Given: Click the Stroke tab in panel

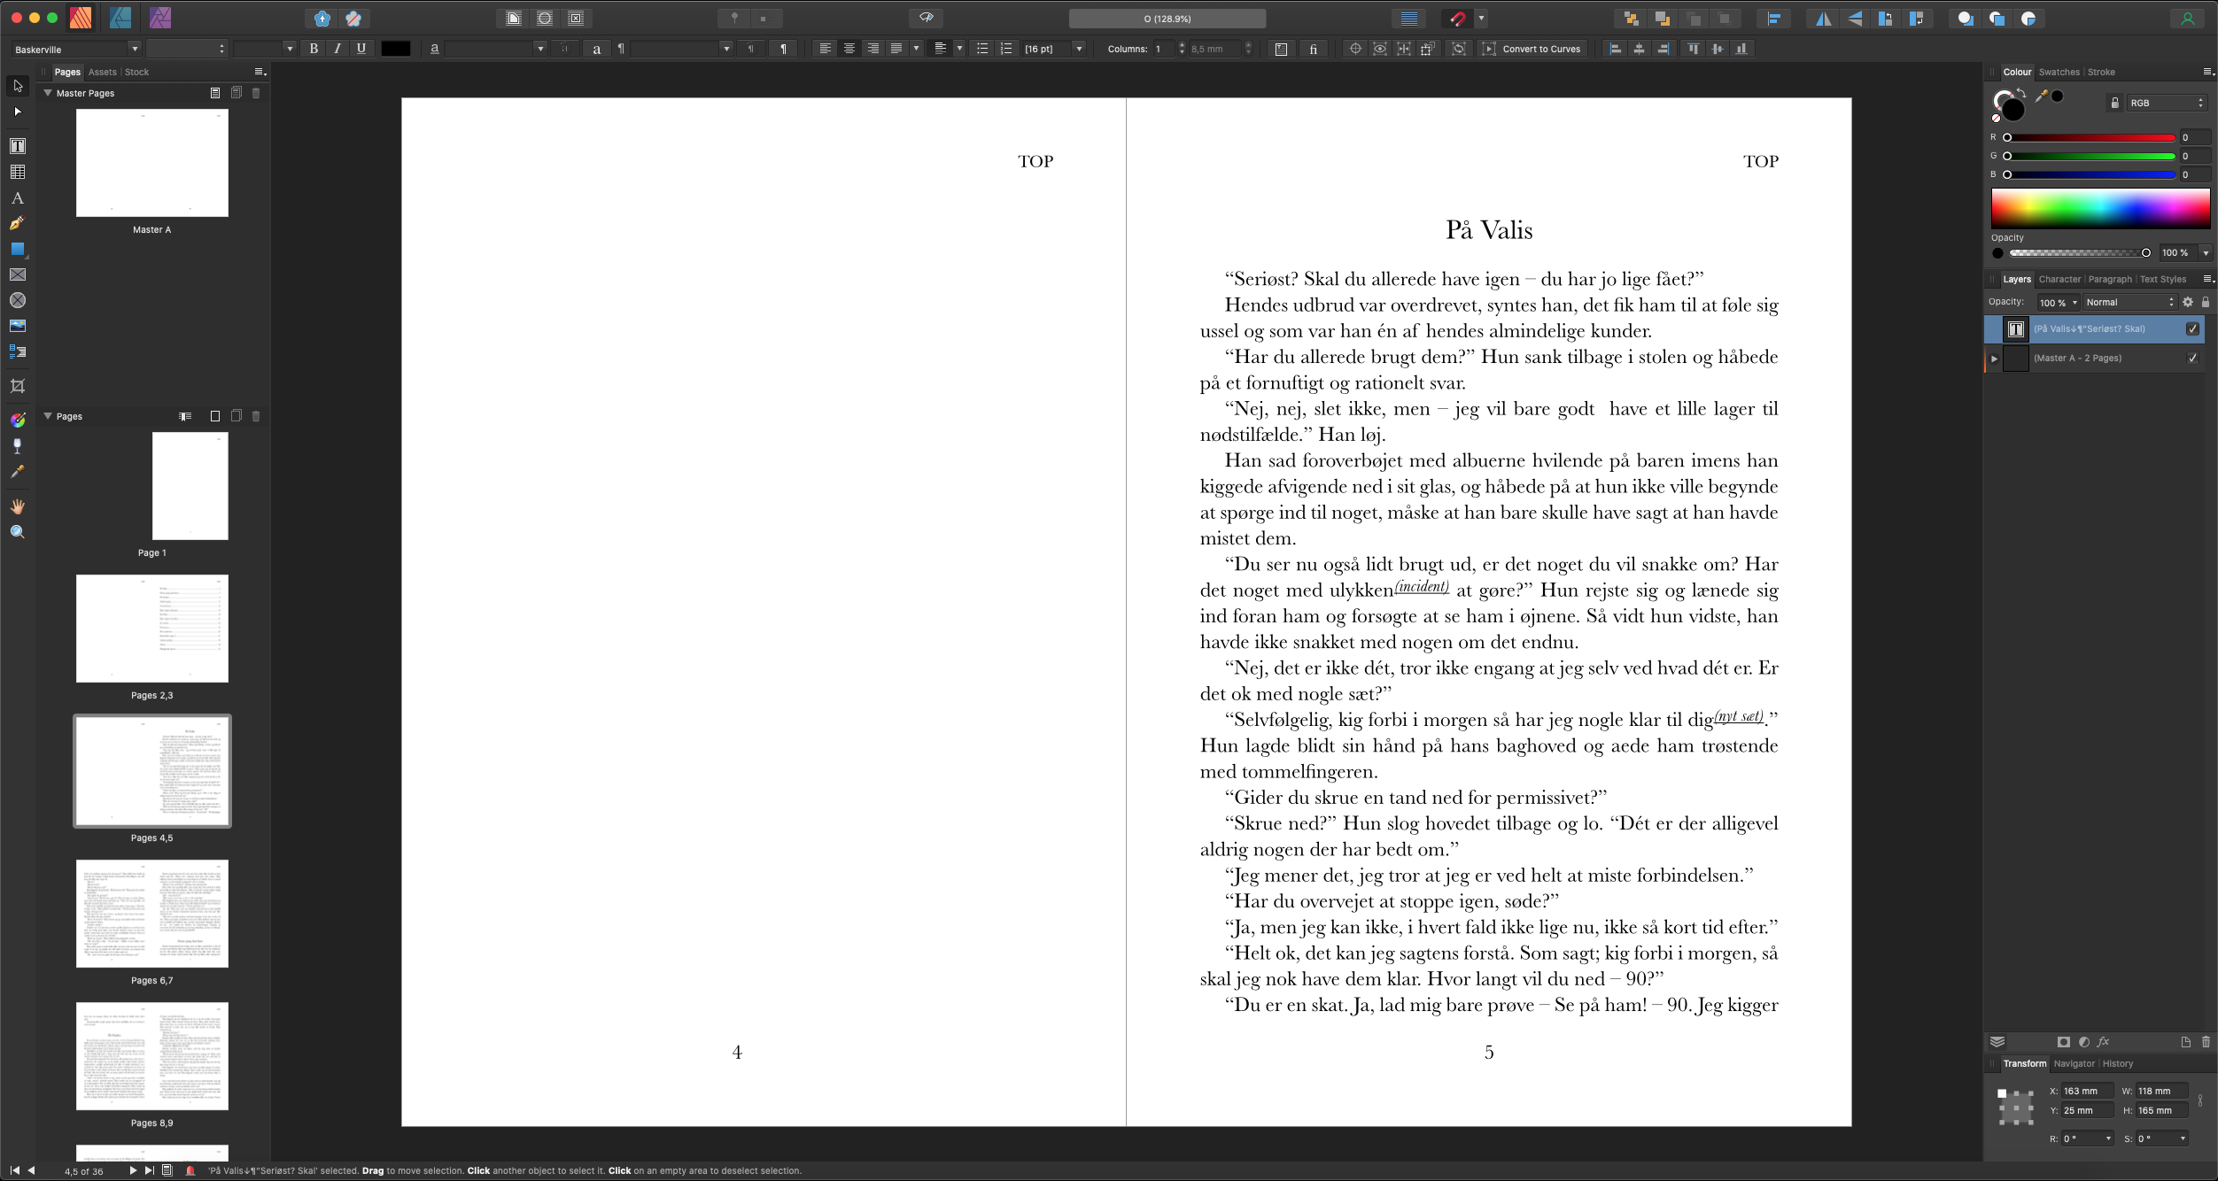Looking at the screenshot, I should point(2097,72).
